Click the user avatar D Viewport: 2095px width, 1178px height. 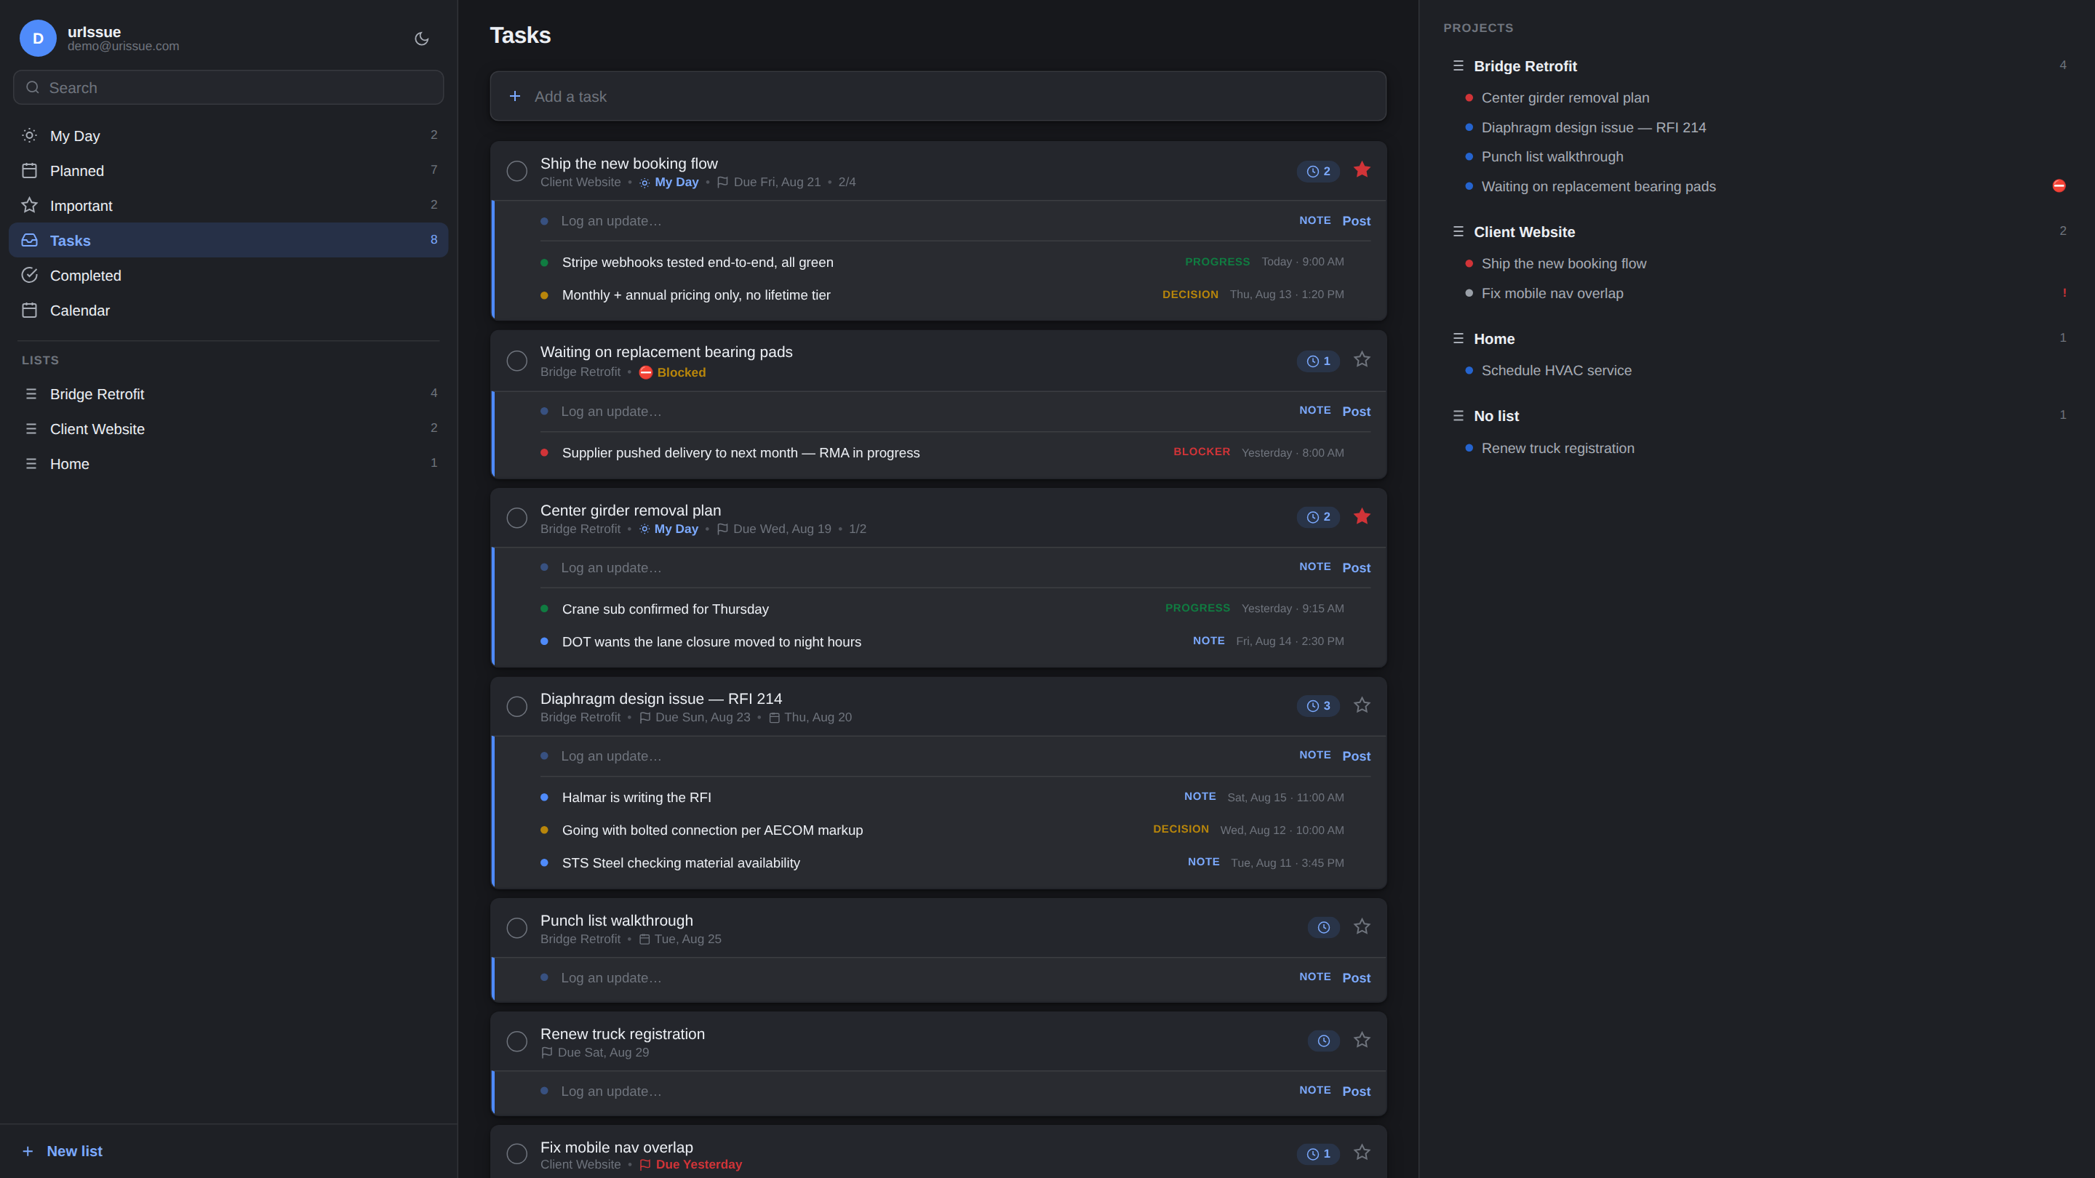pyautogui.click(x=39, y=39)
